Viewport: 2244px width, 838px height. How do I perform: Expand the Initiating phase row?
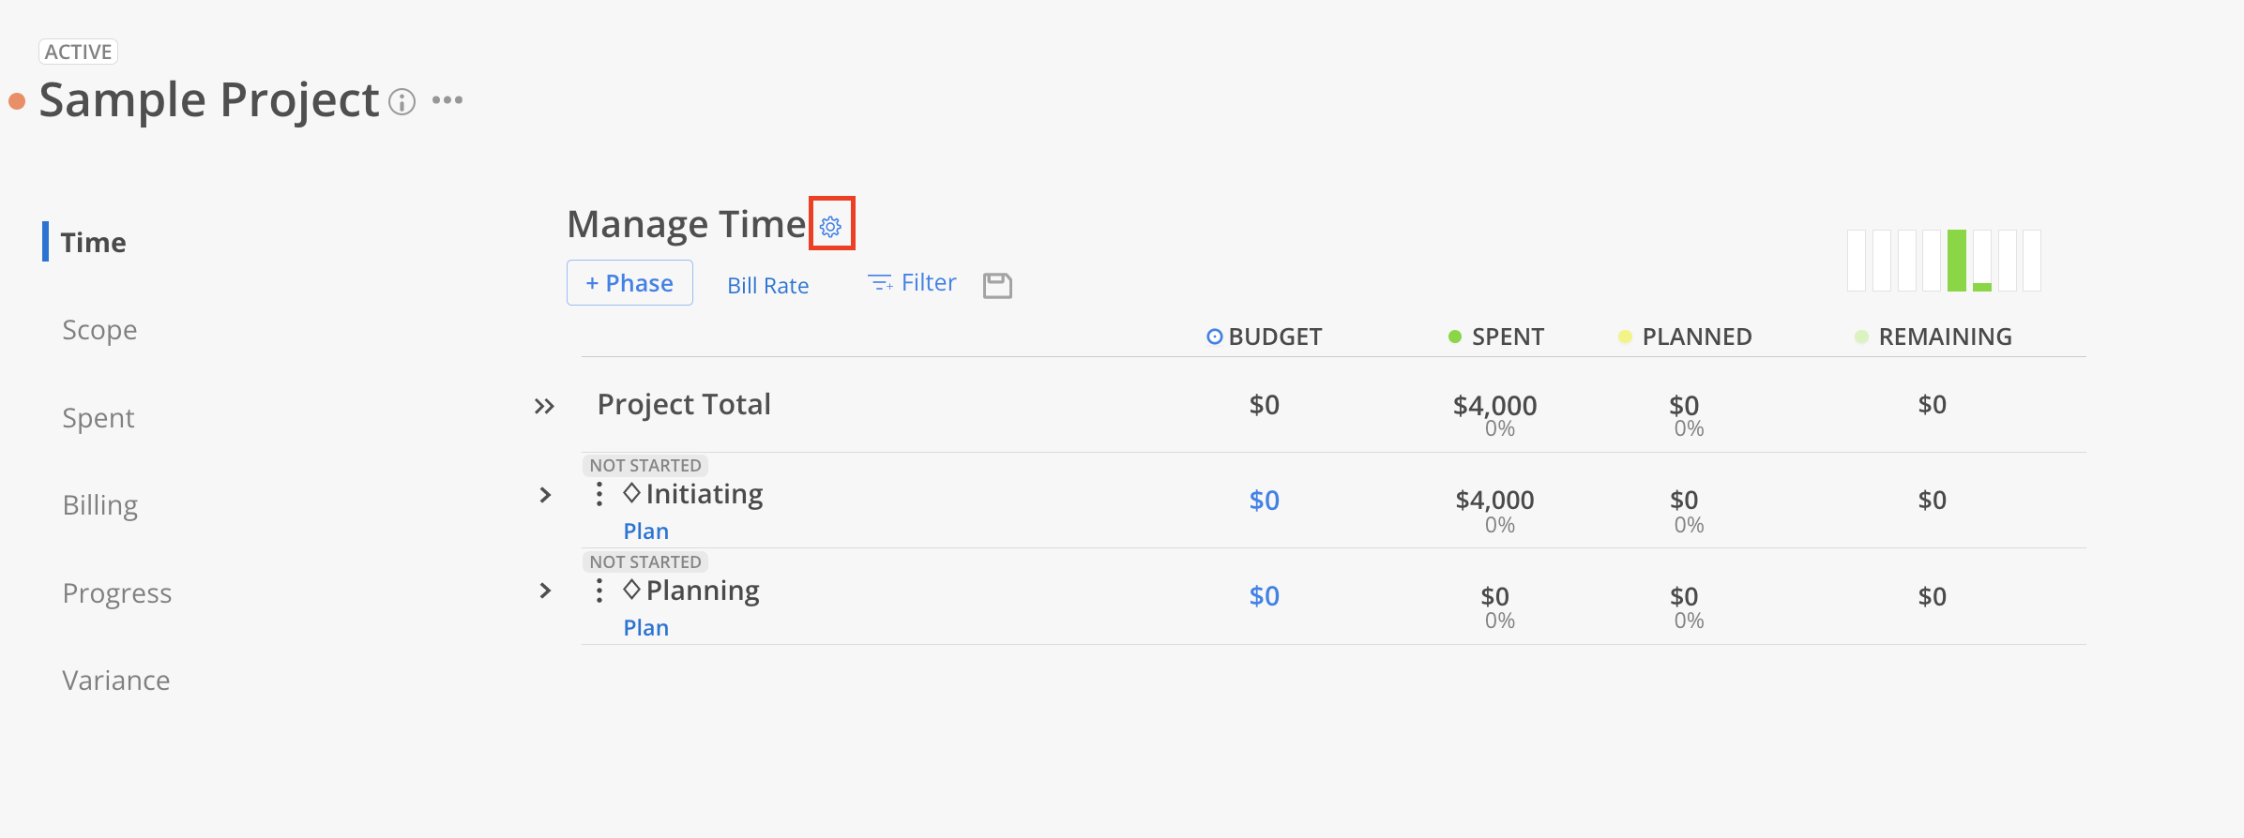coord(545,494)
